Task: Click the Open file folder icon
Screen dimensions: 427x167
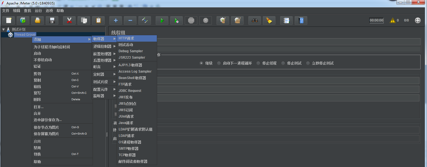Action: 37,20
